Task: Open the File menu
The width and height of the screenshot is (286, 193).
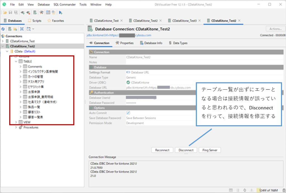Action: pos(12,4)
